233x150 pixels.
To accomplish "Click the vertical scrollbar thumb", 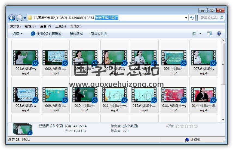I will coord(223,64).
